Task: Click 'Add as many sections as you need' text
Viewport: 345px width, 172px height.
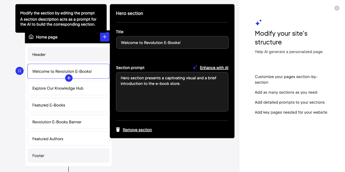Action: 286,92
